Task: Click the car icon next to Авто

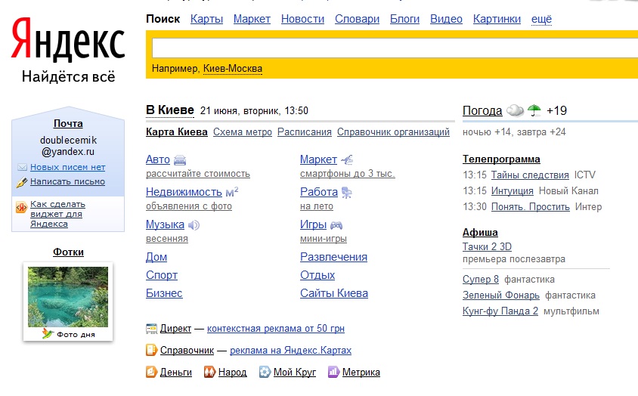Action: coord(180,160)
